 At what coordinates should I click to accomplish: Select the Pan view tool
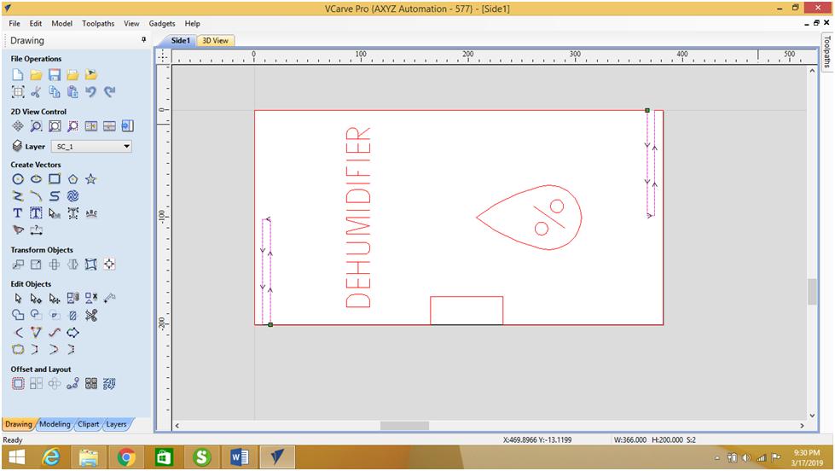click(x=18, y=125)
